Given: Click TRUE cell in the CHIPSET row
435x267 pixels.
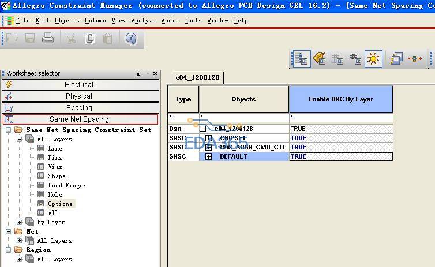Looking at the screenshot, I should click(x=341, y=138).
